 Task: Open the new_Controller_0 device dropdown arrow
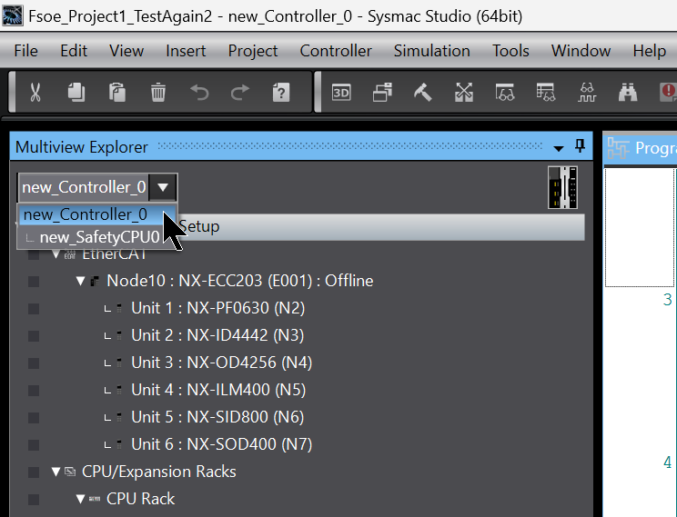tap(163, 187)
